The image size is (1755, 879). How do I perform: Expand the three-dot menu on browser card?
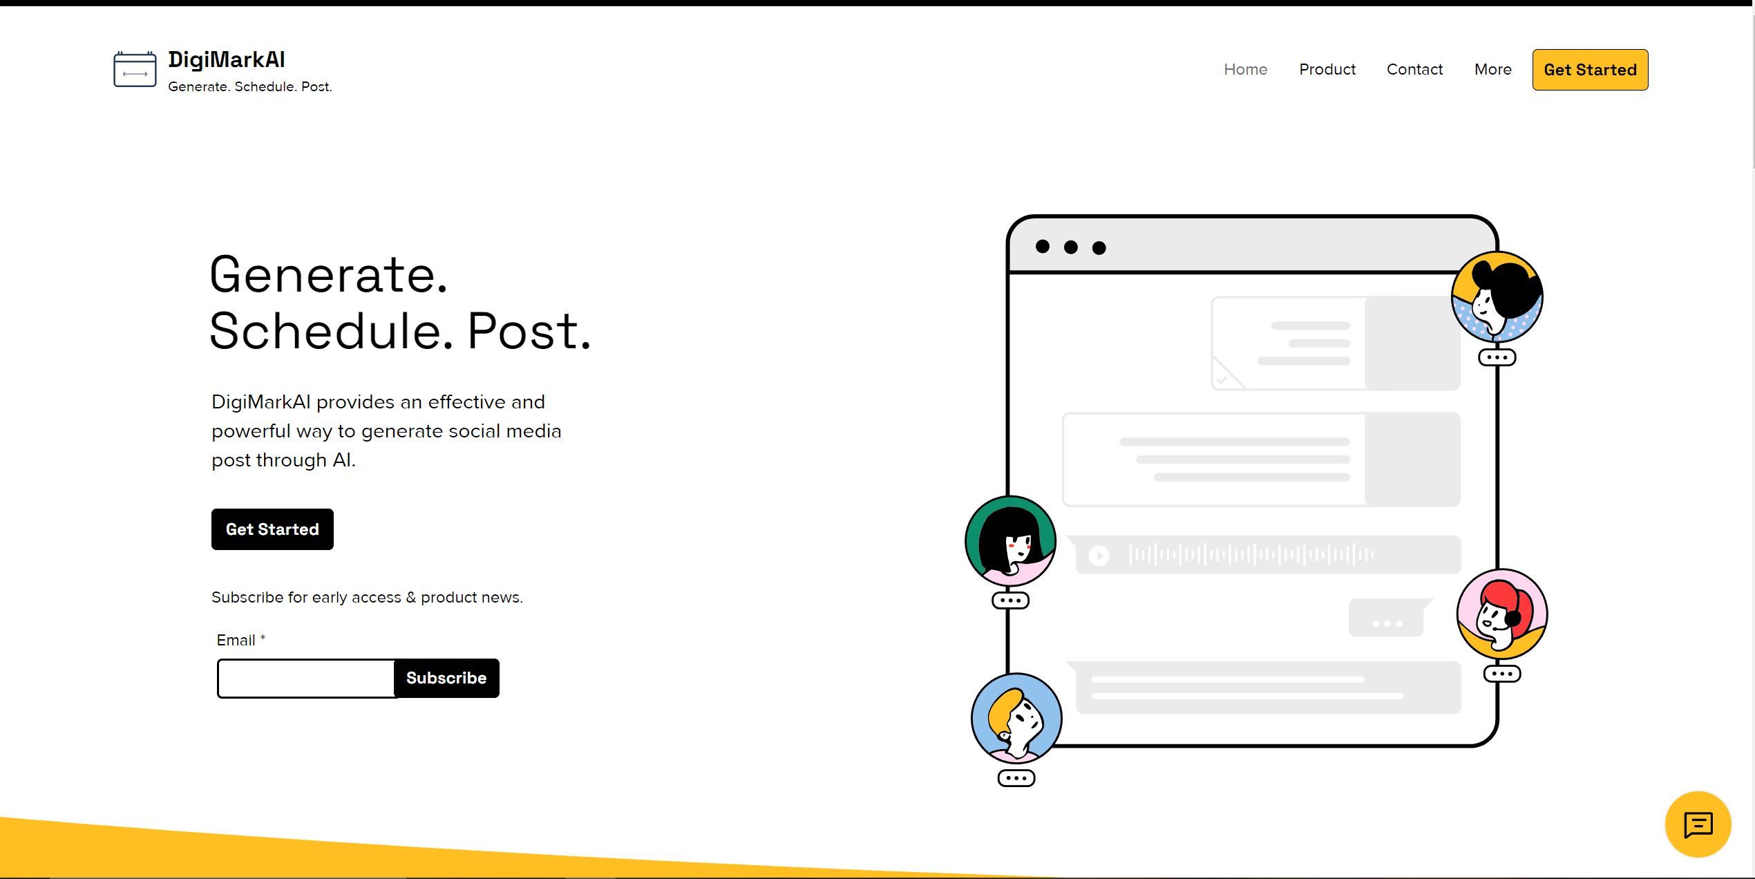click(x=1069, y=247)
